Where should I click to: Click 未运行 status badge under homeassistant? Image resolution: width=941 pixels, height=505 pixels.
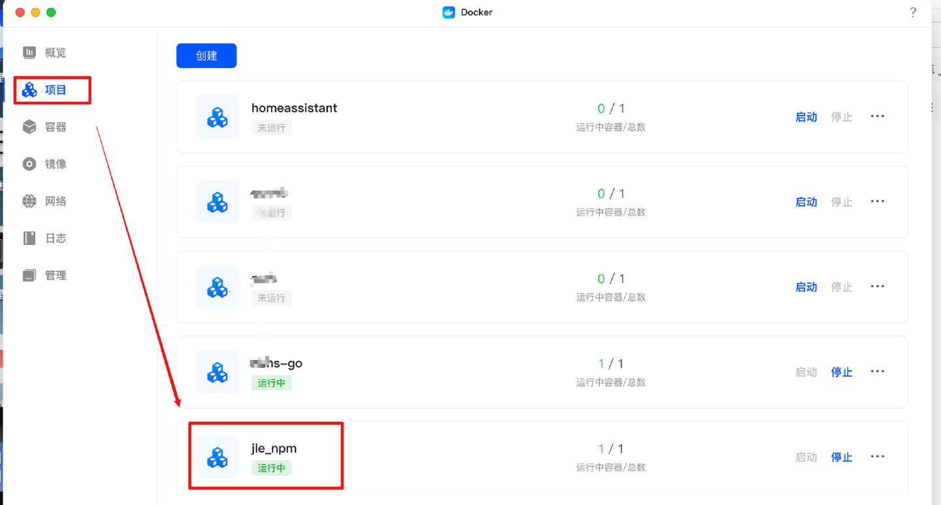coord(271,128)
